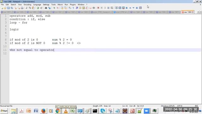Open Find with the binoculars icon
The width and height of the screenshot is (202, 114).
point(46,8)
